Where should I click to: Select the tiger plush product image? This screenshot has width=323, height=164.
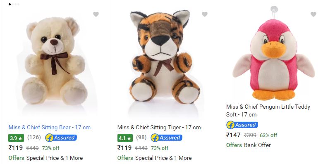(x=164, y=57)
